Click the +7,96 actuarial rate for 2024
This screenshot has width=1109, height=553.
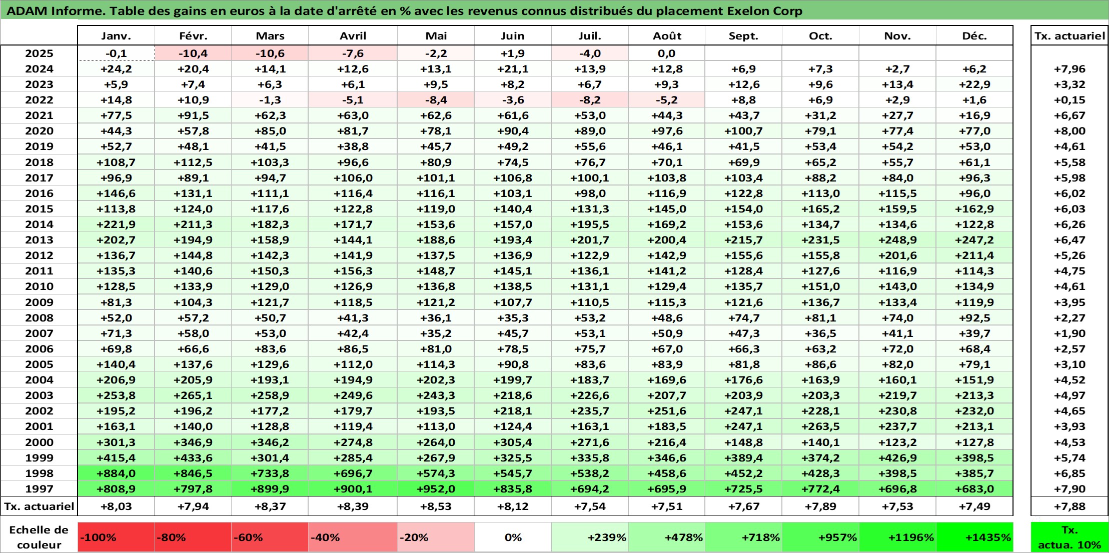coord(1069,68)
